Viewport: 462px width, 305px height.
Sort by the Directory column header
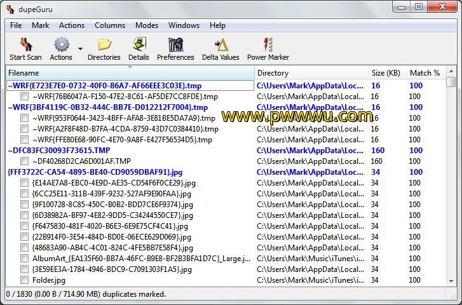[312, 73]
